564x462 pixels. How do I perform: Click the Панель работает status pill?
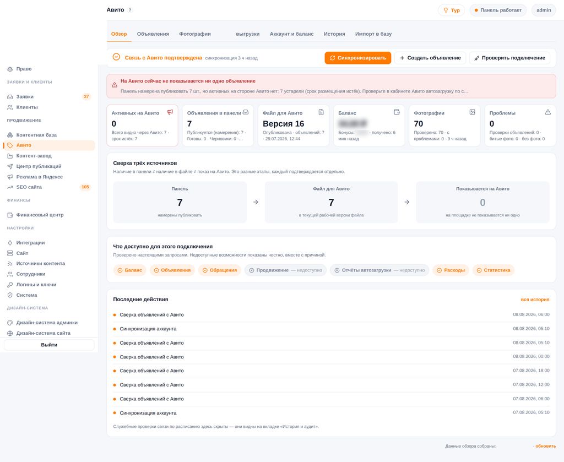[498, 10]
